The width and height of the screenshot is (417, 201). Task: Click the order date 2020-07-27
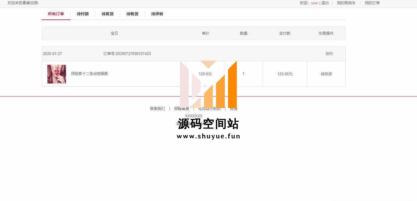(x=52, y=54)
